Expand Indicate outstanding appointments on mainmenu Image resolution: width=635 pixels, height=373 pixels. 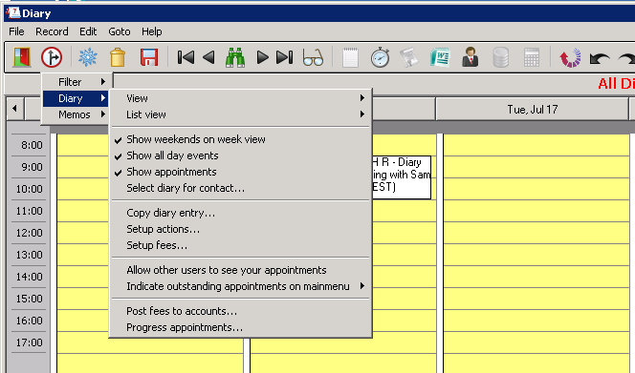tap(241, 286)
